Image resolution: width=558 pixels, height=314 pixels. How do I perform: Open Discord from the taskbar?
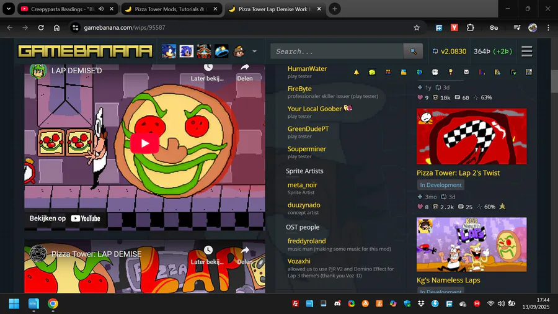[337, 303]
